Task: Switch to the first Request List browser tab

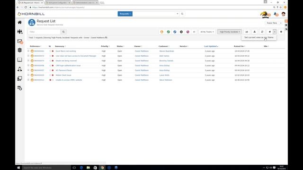Action: (x=30, y=3)
